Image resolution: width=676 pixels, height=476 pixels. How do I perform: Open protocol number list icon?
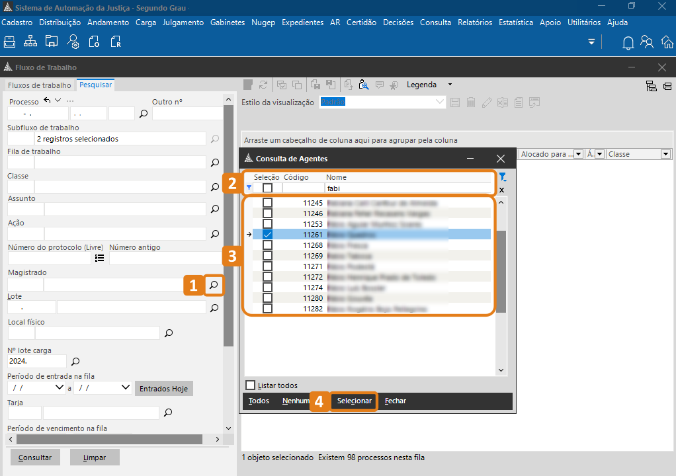(x=100, y=258)
